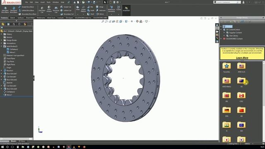Collapse the Solid Bodies(2) node

[x=2, y=46]
